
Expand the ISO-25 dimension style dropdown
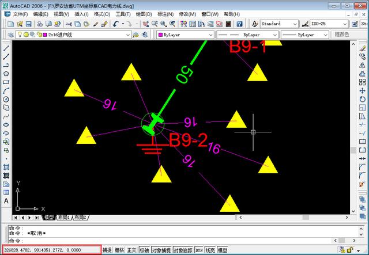coord(329,24)
